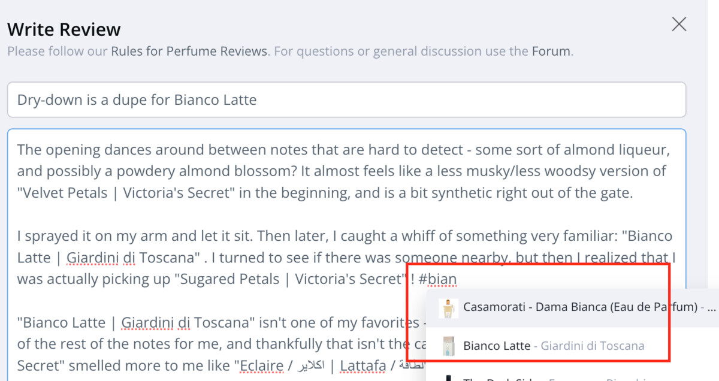Image resolution: width=719 pixels, height=381 pixels.
Task: Place cursor after the #bian hashtag
Action: [457, 279]
